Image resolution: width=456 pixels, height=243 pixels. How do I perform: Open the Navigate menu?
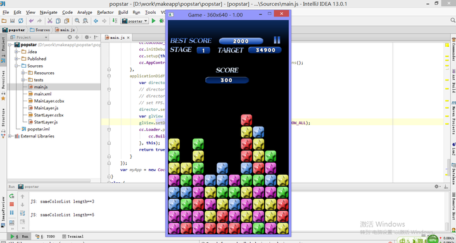pyautogui.click(x=49, y=12)
